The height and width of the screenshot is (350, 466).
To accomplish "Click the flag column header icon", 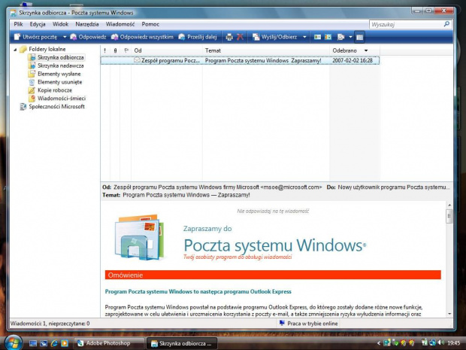I will point(126,50).
